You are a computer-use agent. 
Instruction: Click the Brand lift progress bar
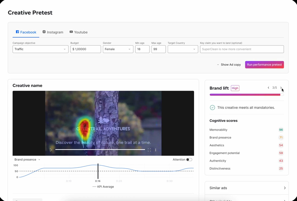(x=247, y=95)
